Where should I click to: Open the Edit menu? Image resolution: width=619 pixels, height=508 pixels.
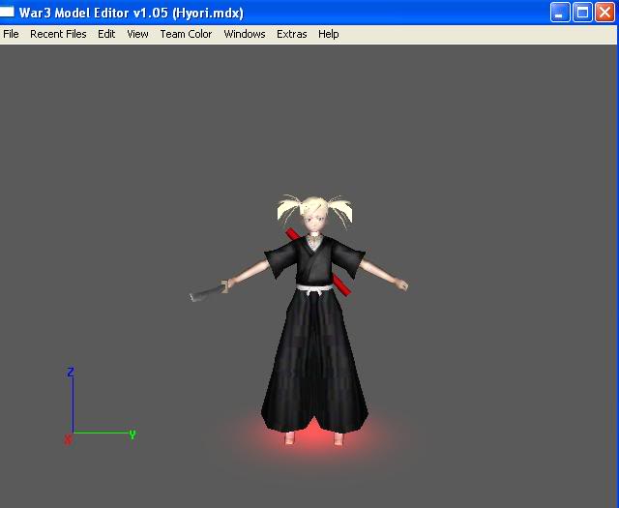[x=106, y=35]
